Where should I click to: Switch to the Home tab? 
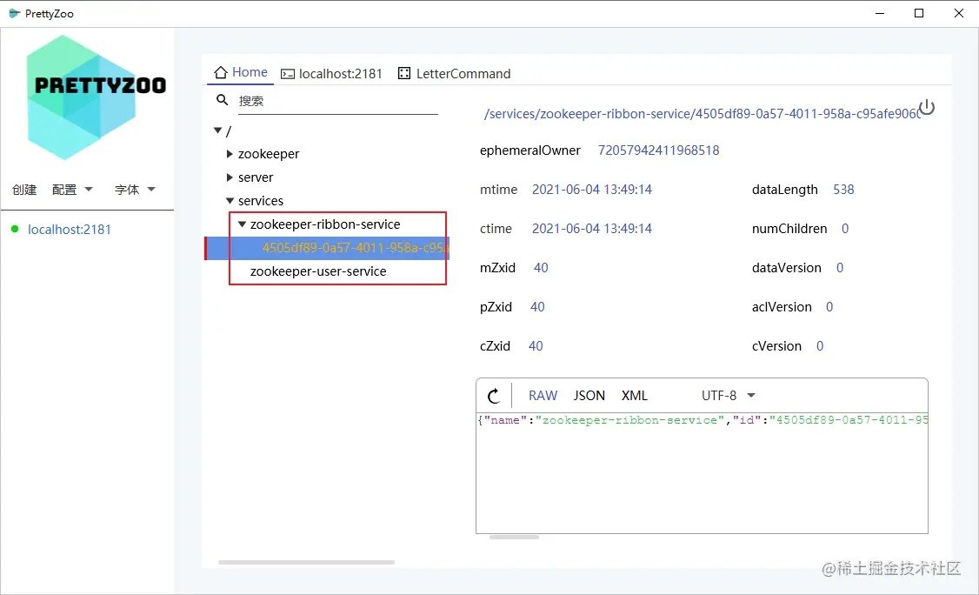point(240,72)
